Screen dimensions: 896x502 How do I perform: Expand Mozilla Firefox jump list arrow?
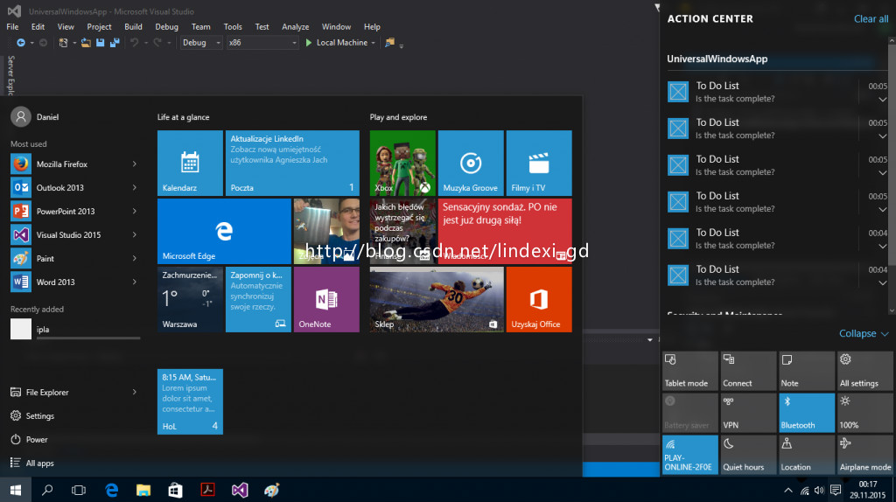(x=134, y=164)
